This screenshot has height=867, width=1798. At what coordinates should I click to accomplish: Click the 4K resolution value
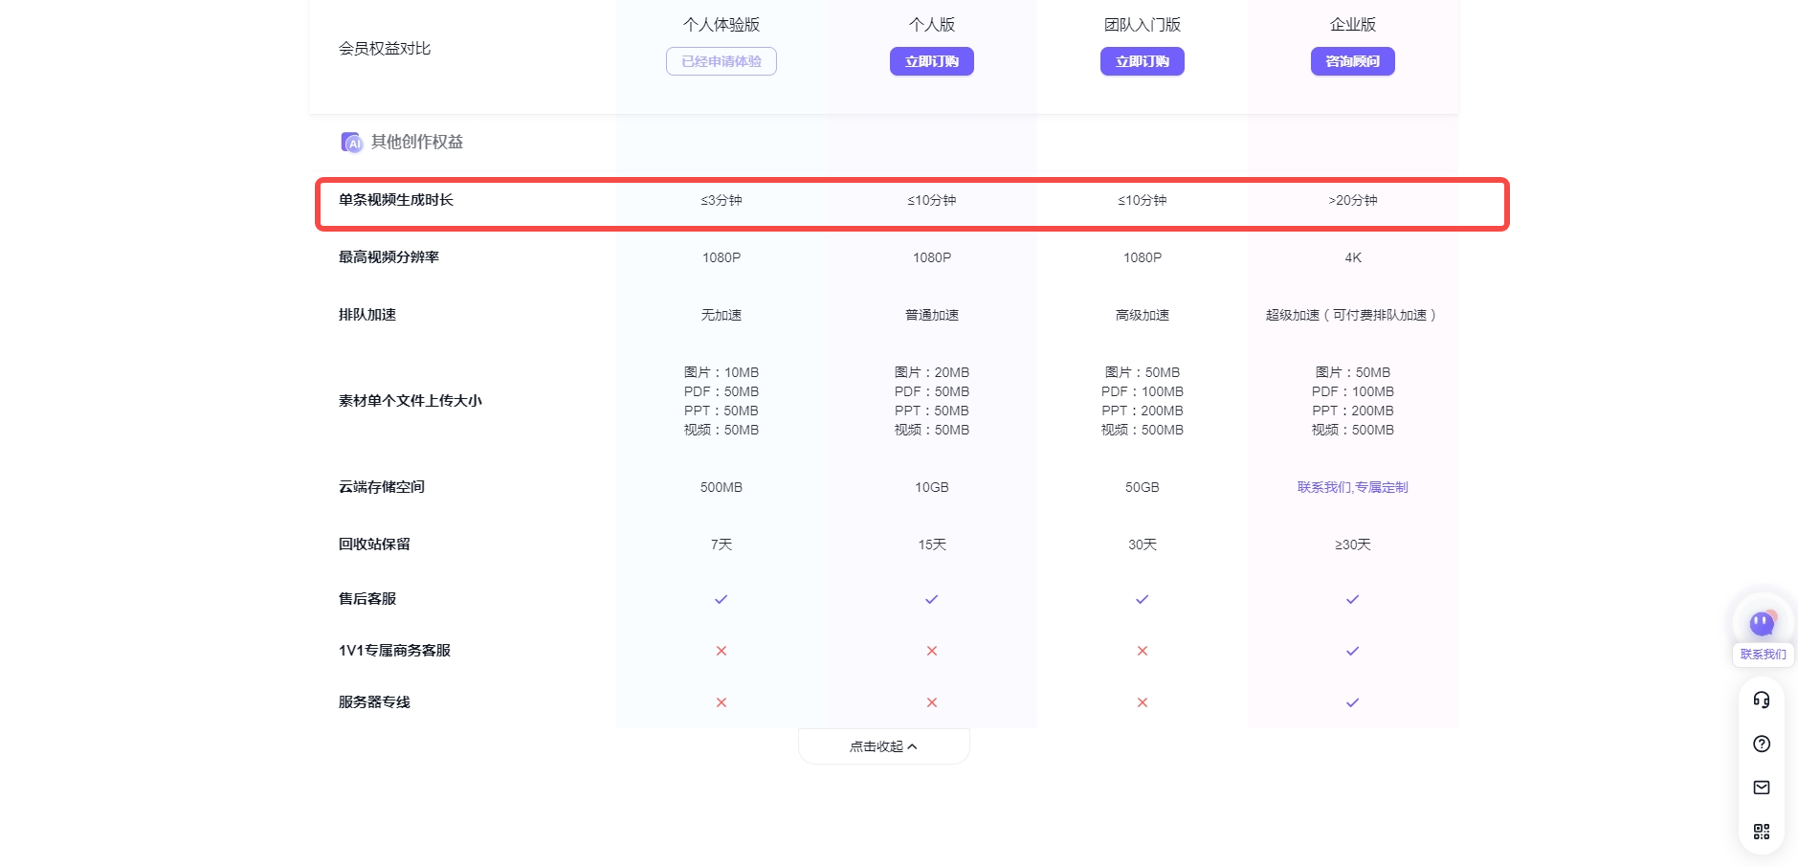point(1353,257)
